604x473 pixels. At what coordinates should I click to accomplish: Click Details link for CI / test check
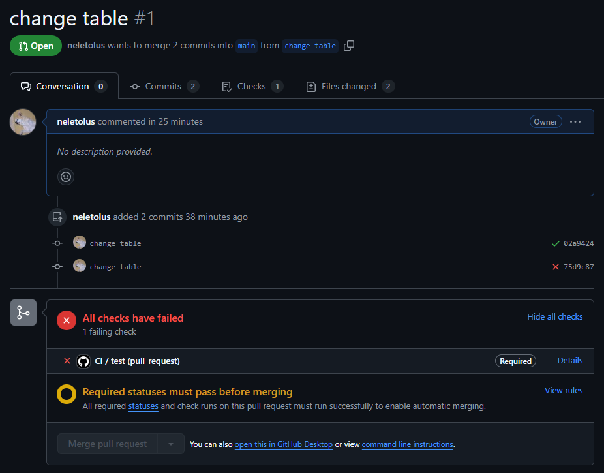[x=570, y=360]
